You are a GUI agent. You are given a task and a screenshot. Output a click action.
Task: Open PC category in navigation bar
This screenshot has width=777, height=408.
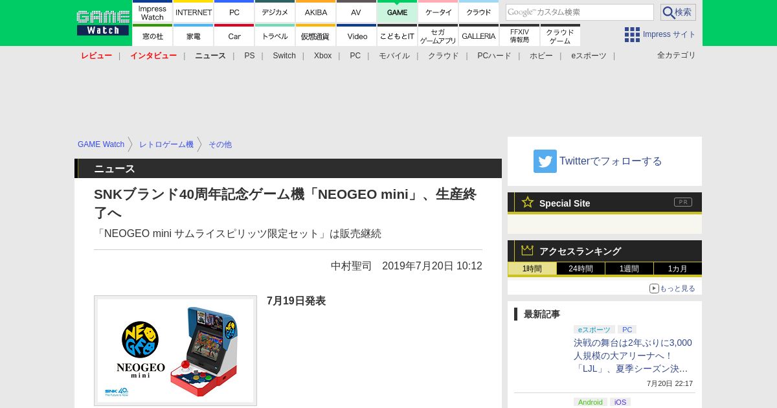[x=355, y=56]
